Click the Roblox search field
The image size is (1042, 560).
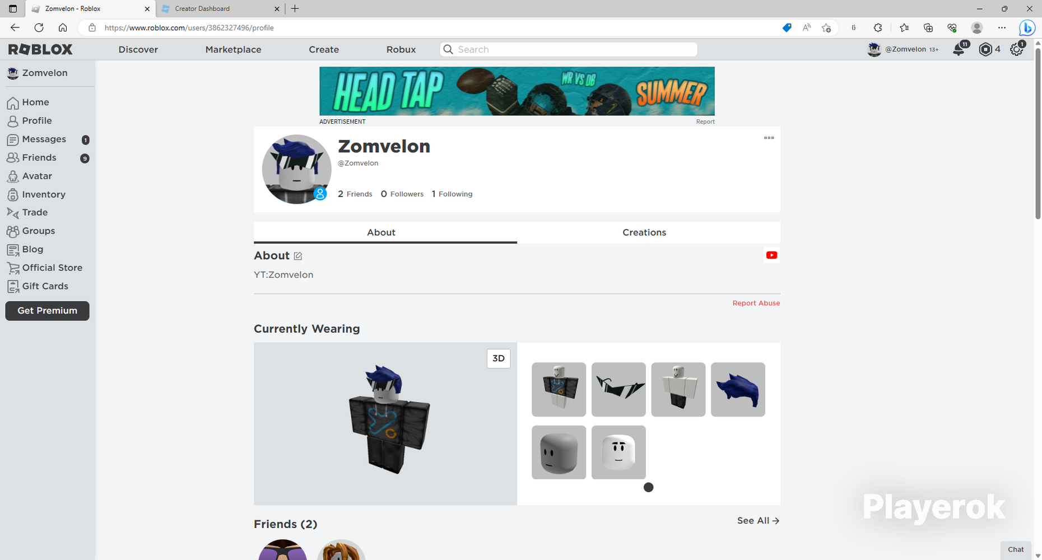[569, 49]
